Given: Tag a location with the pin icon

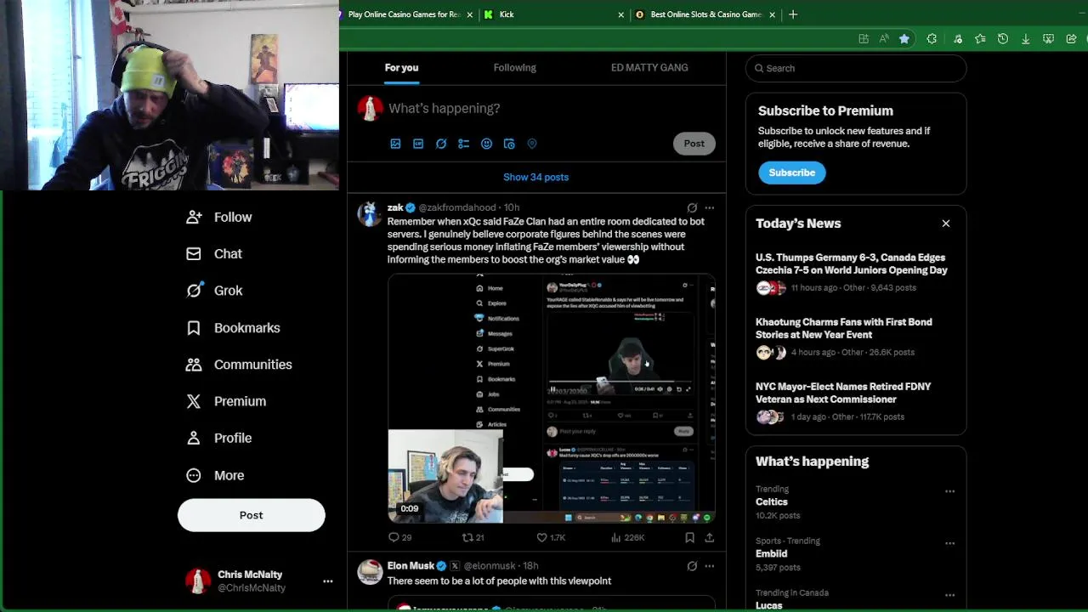Looking at the screenshot, I should click(x=532, y=144).
